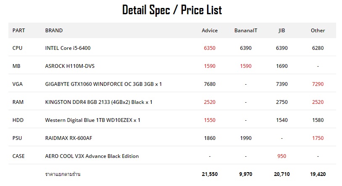Click the AERO COOL V3X case entry

coord(92,156)
